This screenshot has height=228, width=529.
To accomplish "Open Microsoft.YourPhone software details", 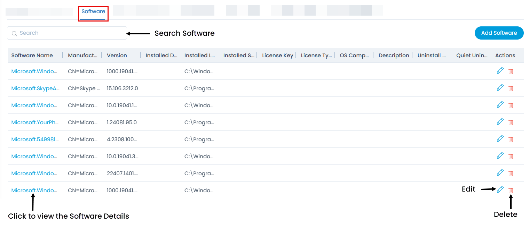I will click(35, 122).
